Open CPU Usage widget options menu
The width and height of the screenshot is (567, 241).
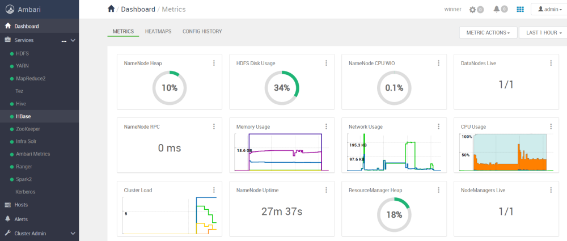point(551,126)
